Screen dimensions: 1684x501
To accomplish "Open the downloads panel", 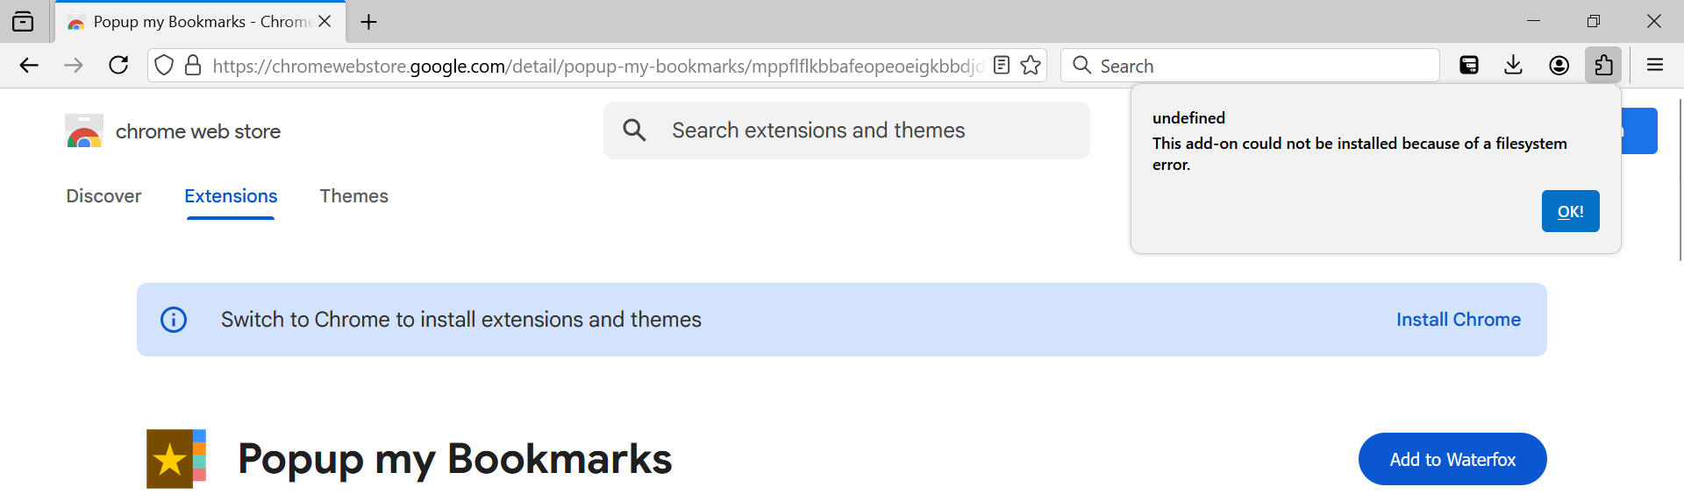I will pyautogui.click(x=1513, y=66).
